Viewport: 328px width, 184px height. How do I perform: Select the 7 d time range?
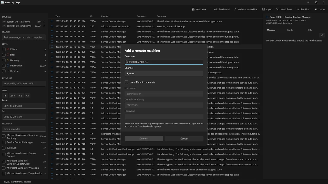point(20,96)
